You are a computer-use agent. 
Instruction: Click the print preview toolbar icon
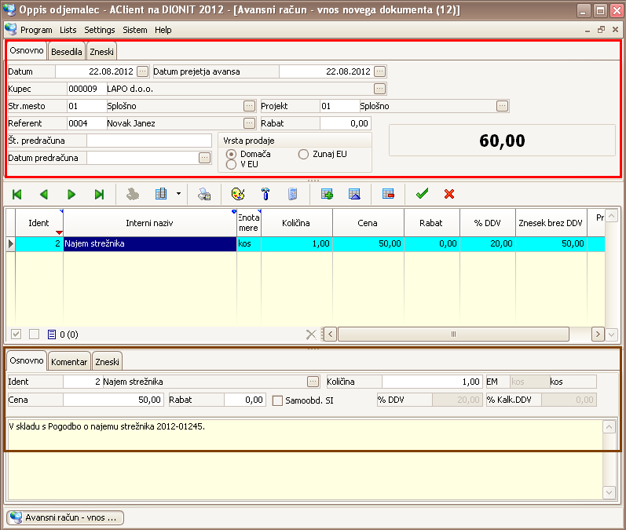point(204,195)
